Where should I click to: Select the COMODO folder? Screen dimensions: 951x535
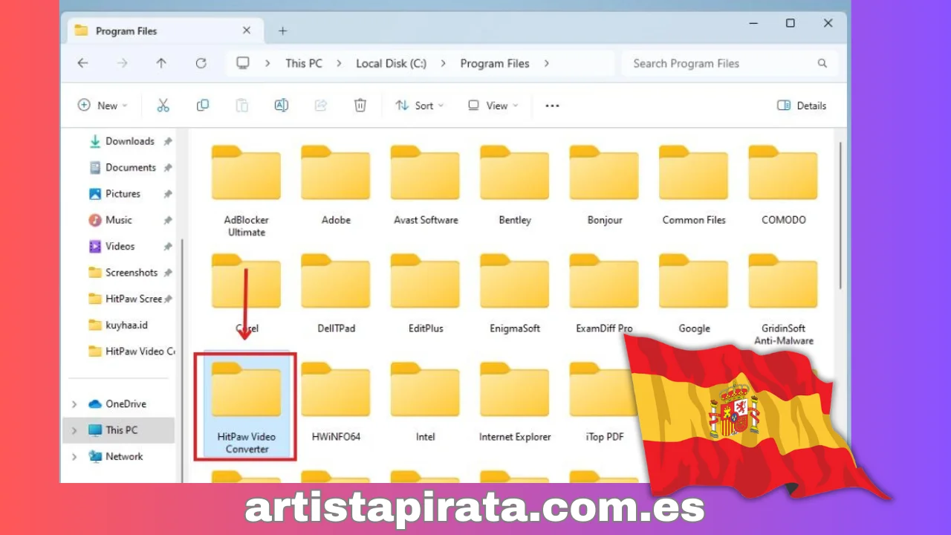pyautogui.click(x=784, y=185)
